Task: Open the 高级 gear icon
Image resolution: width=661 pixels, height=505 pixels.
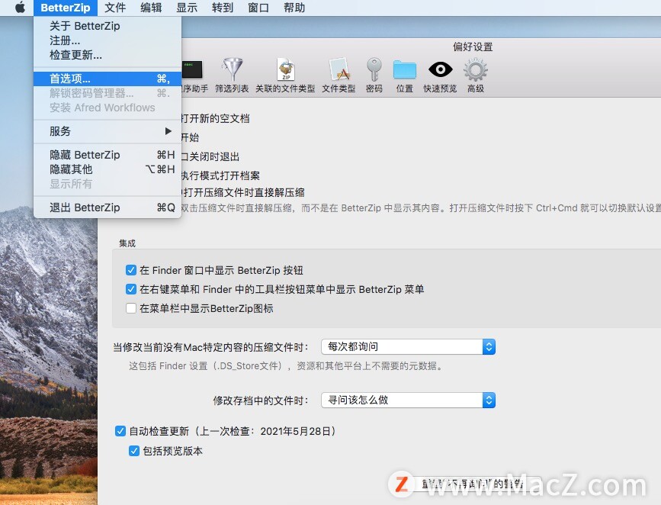Action: (476, 76)
